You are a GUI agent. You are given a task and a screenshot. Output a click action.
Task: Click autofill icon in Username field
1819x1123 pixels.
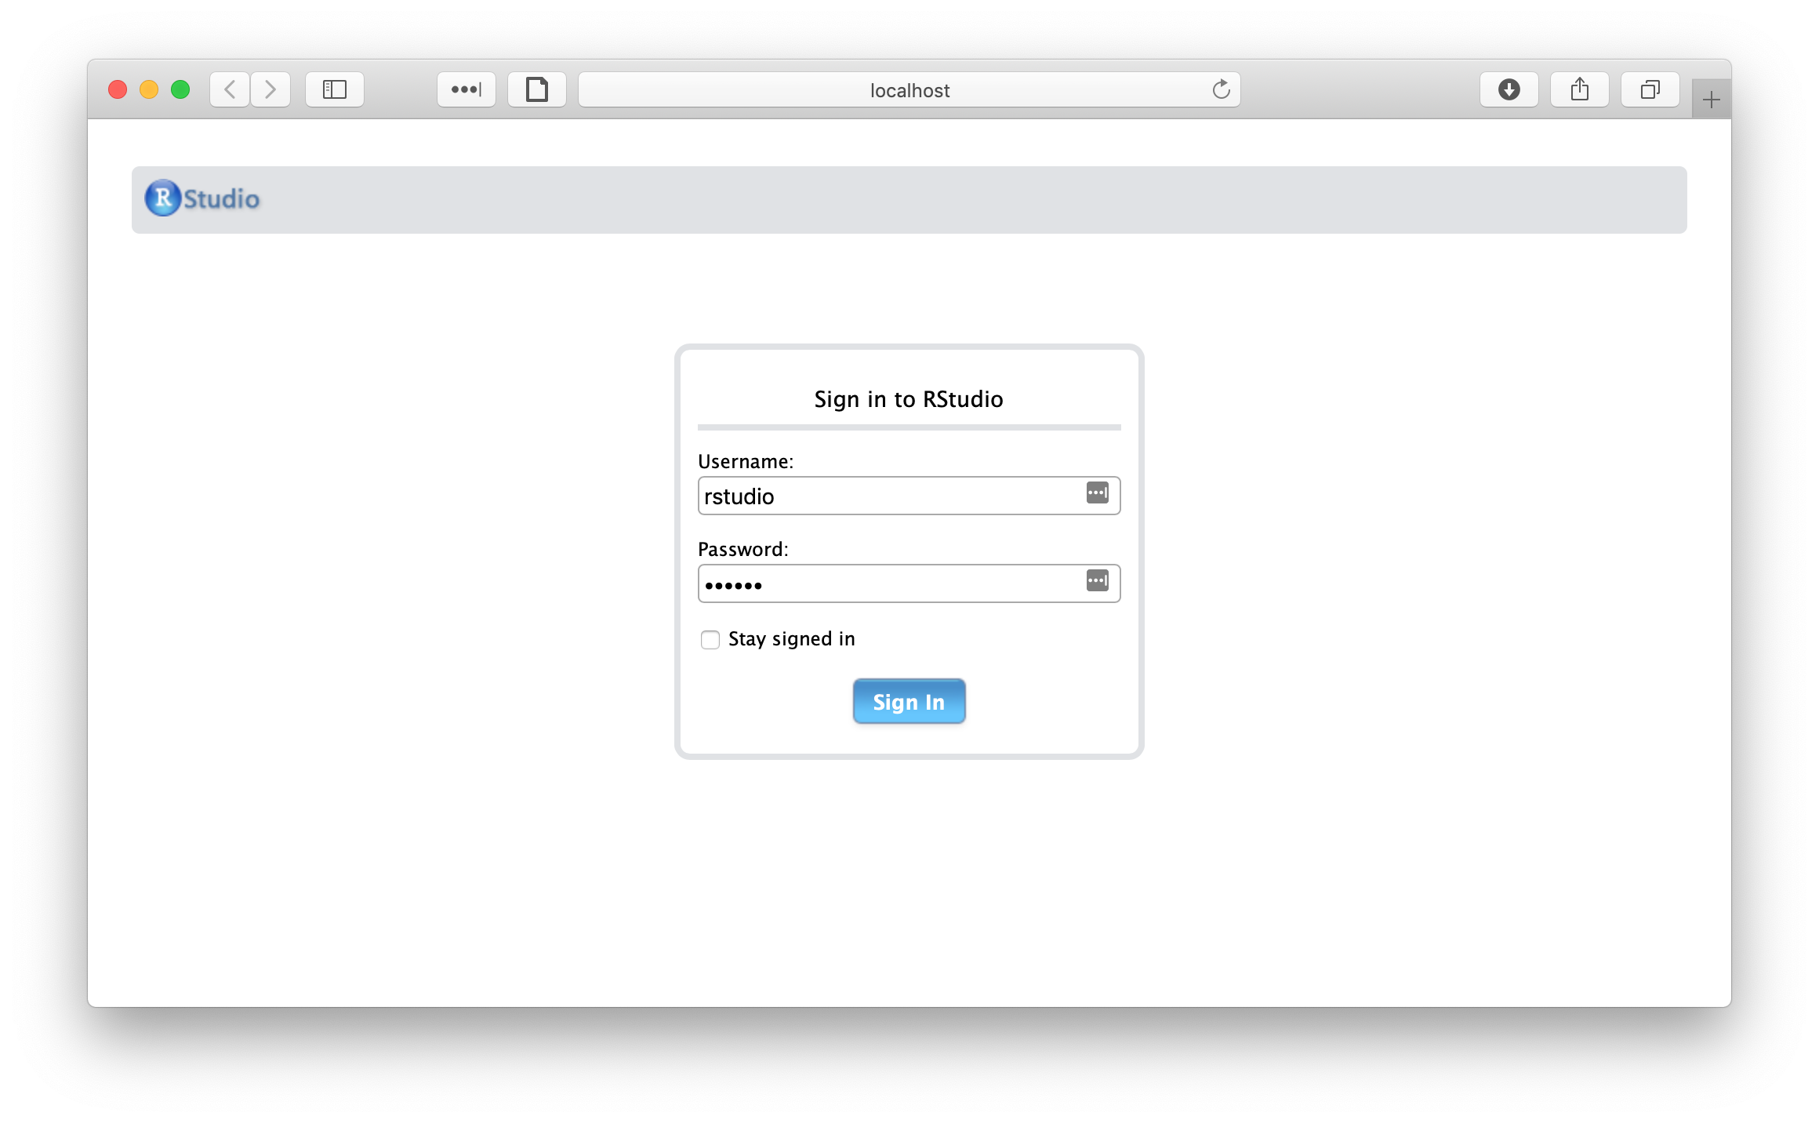pyautogui.click(x=1097, y=493)
